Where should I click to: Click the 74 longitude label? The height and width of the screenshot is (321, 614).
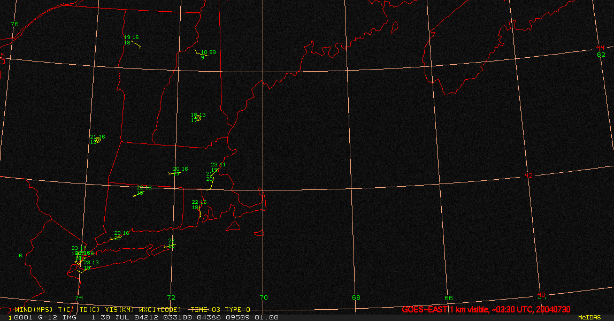[79, 297]
